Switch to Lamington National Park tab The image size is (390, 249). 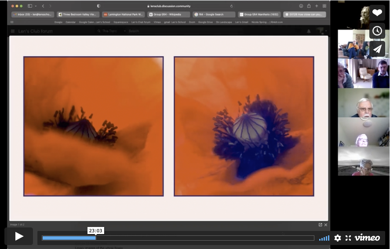pos(124,15)
